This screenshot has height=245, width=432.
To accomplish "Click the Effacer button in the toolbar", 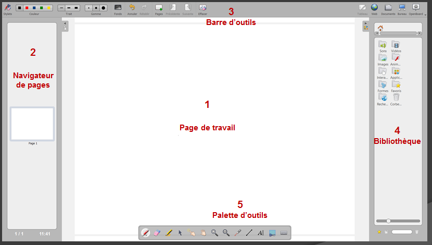I will (x=202, y=8).
